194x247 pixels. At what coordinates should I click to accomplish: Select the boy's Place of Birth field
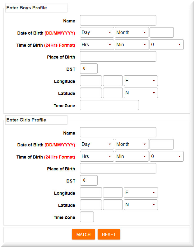118,57
